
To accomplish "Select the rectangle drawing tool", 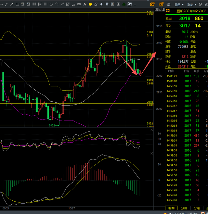I will pos(17,4).
